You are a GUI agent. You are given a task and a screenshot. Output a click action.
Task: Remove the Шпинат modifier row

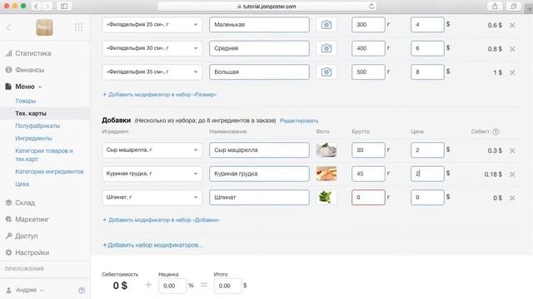coord(512,198)
